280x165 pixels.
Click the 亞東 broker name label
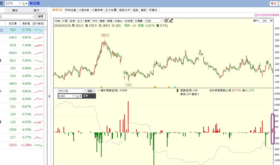pyautogui.click(x=85, y=96)
